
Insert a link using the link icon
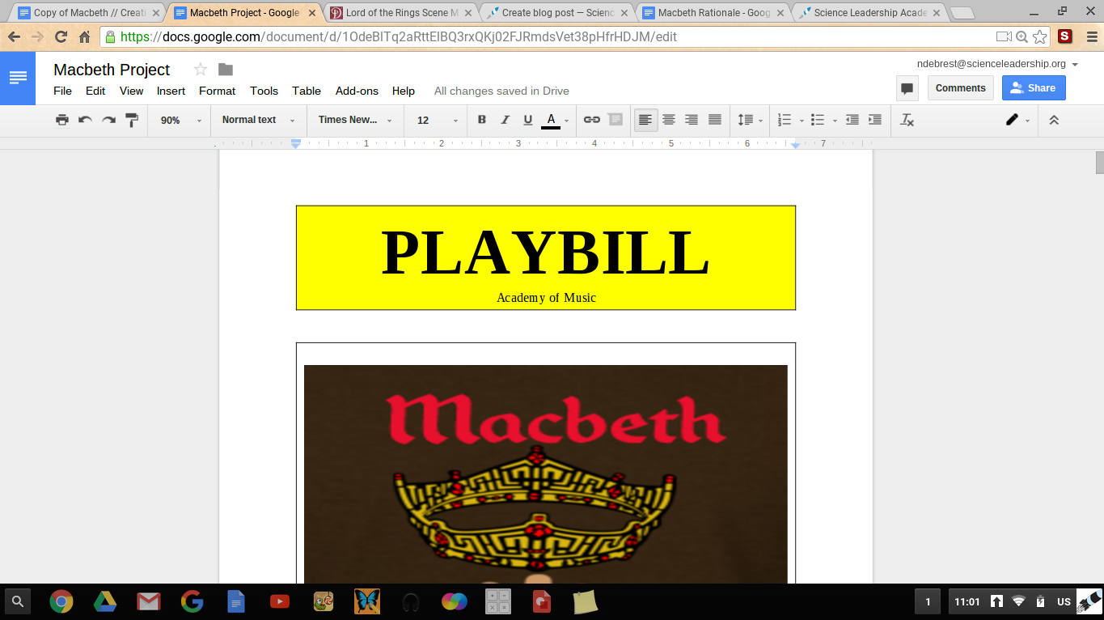592,120
